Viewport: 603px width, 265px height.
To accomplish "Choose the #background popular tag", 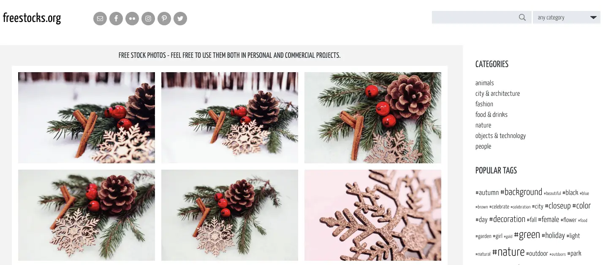I will pos(521,192).
